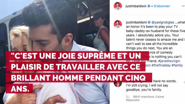The height and width of the screenshot is (104, 185).
Task: Follow the account via S'abonner
Action: 162,6
